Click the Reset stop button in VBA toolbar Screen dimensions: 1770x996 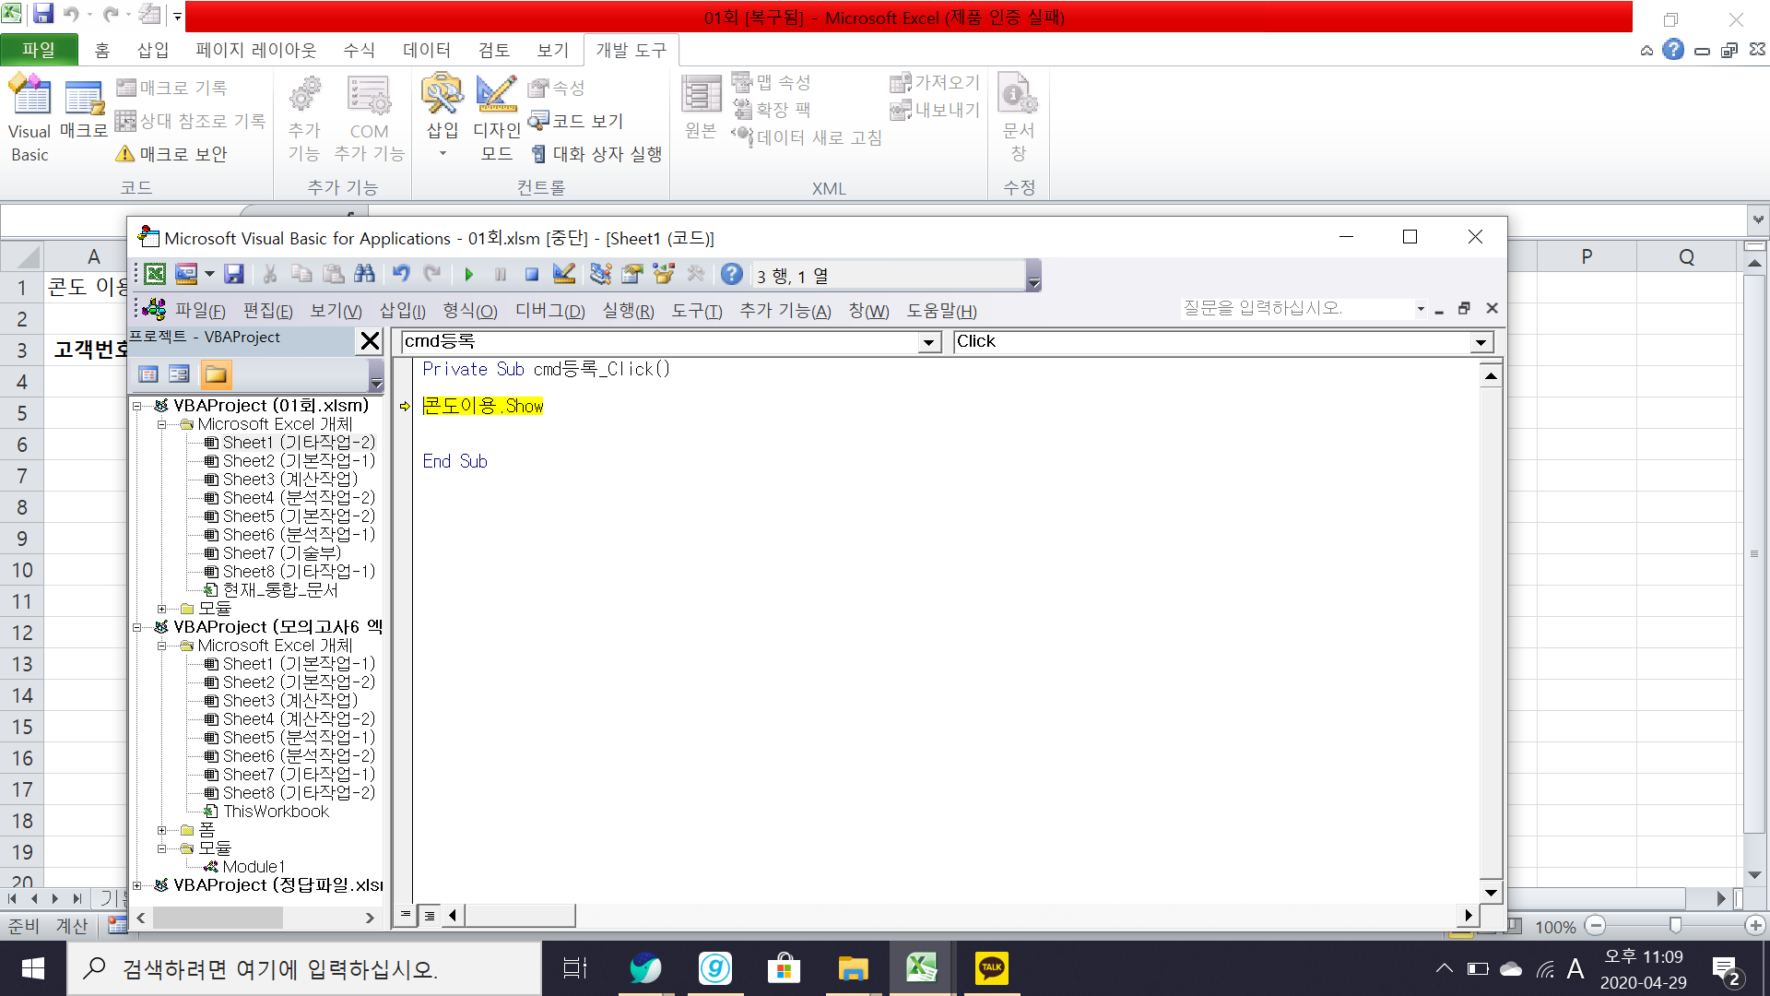[531, 274]
